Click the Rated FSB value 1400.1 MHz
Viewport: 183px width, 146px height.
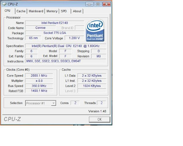[x=39, y=91]
